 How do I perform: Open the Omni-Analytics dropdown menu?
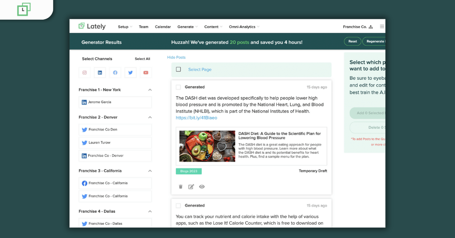click(x=244, y=27)
